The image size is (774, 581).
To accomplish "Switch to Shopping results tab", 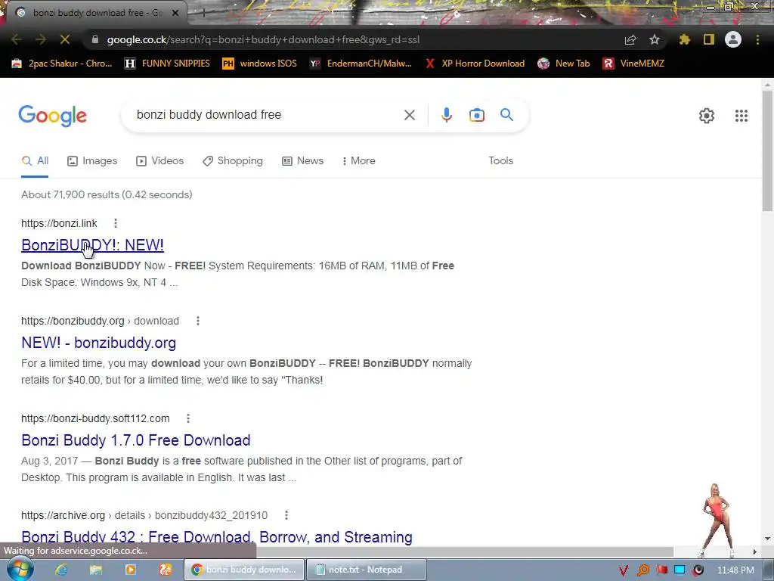I will click(x=233, y=160).
